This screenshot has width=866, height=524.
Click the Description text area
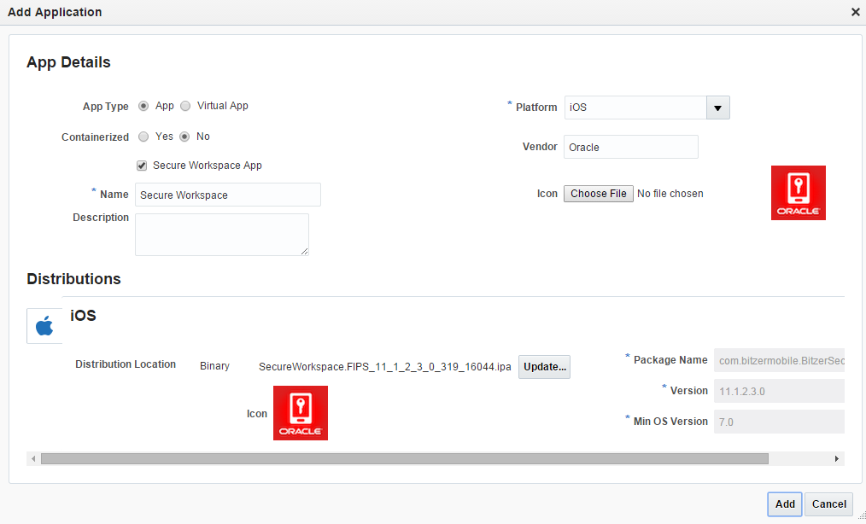tap(222, 235)
